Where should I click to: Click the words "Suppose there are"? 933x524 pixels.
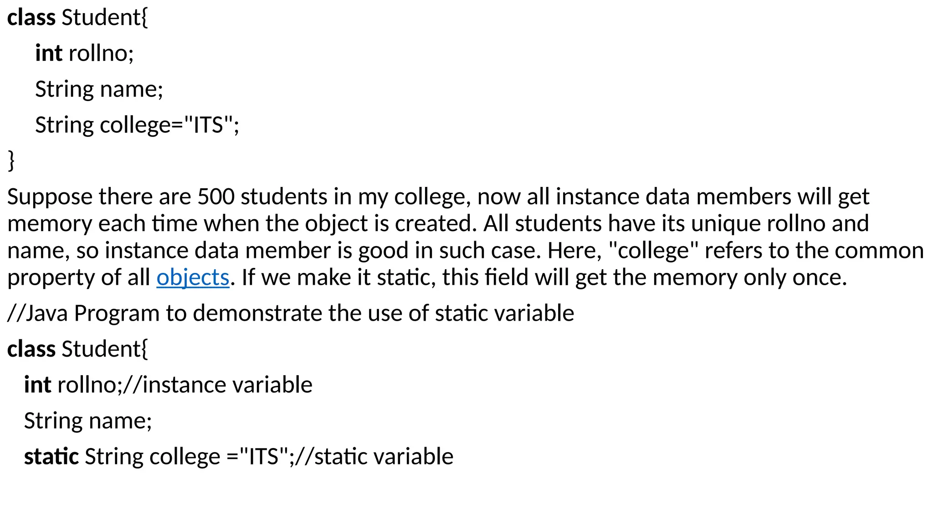tap(99, 197)
